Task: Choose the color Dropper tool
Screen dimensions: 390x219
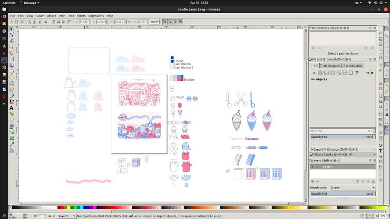Action: [11, 144]
